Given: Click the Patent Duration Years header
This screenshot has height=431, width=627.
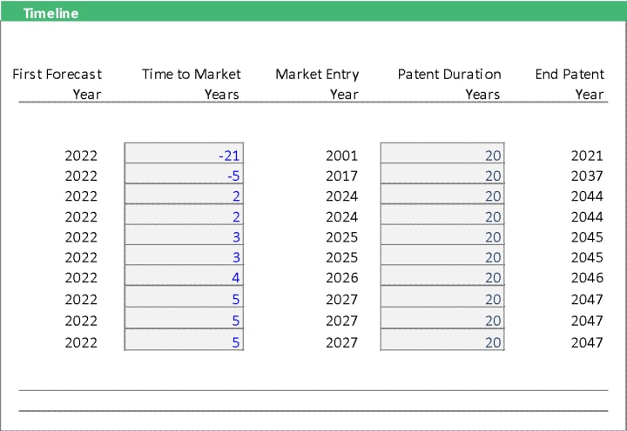Looking at the screenshot, I should click(449, 83).
